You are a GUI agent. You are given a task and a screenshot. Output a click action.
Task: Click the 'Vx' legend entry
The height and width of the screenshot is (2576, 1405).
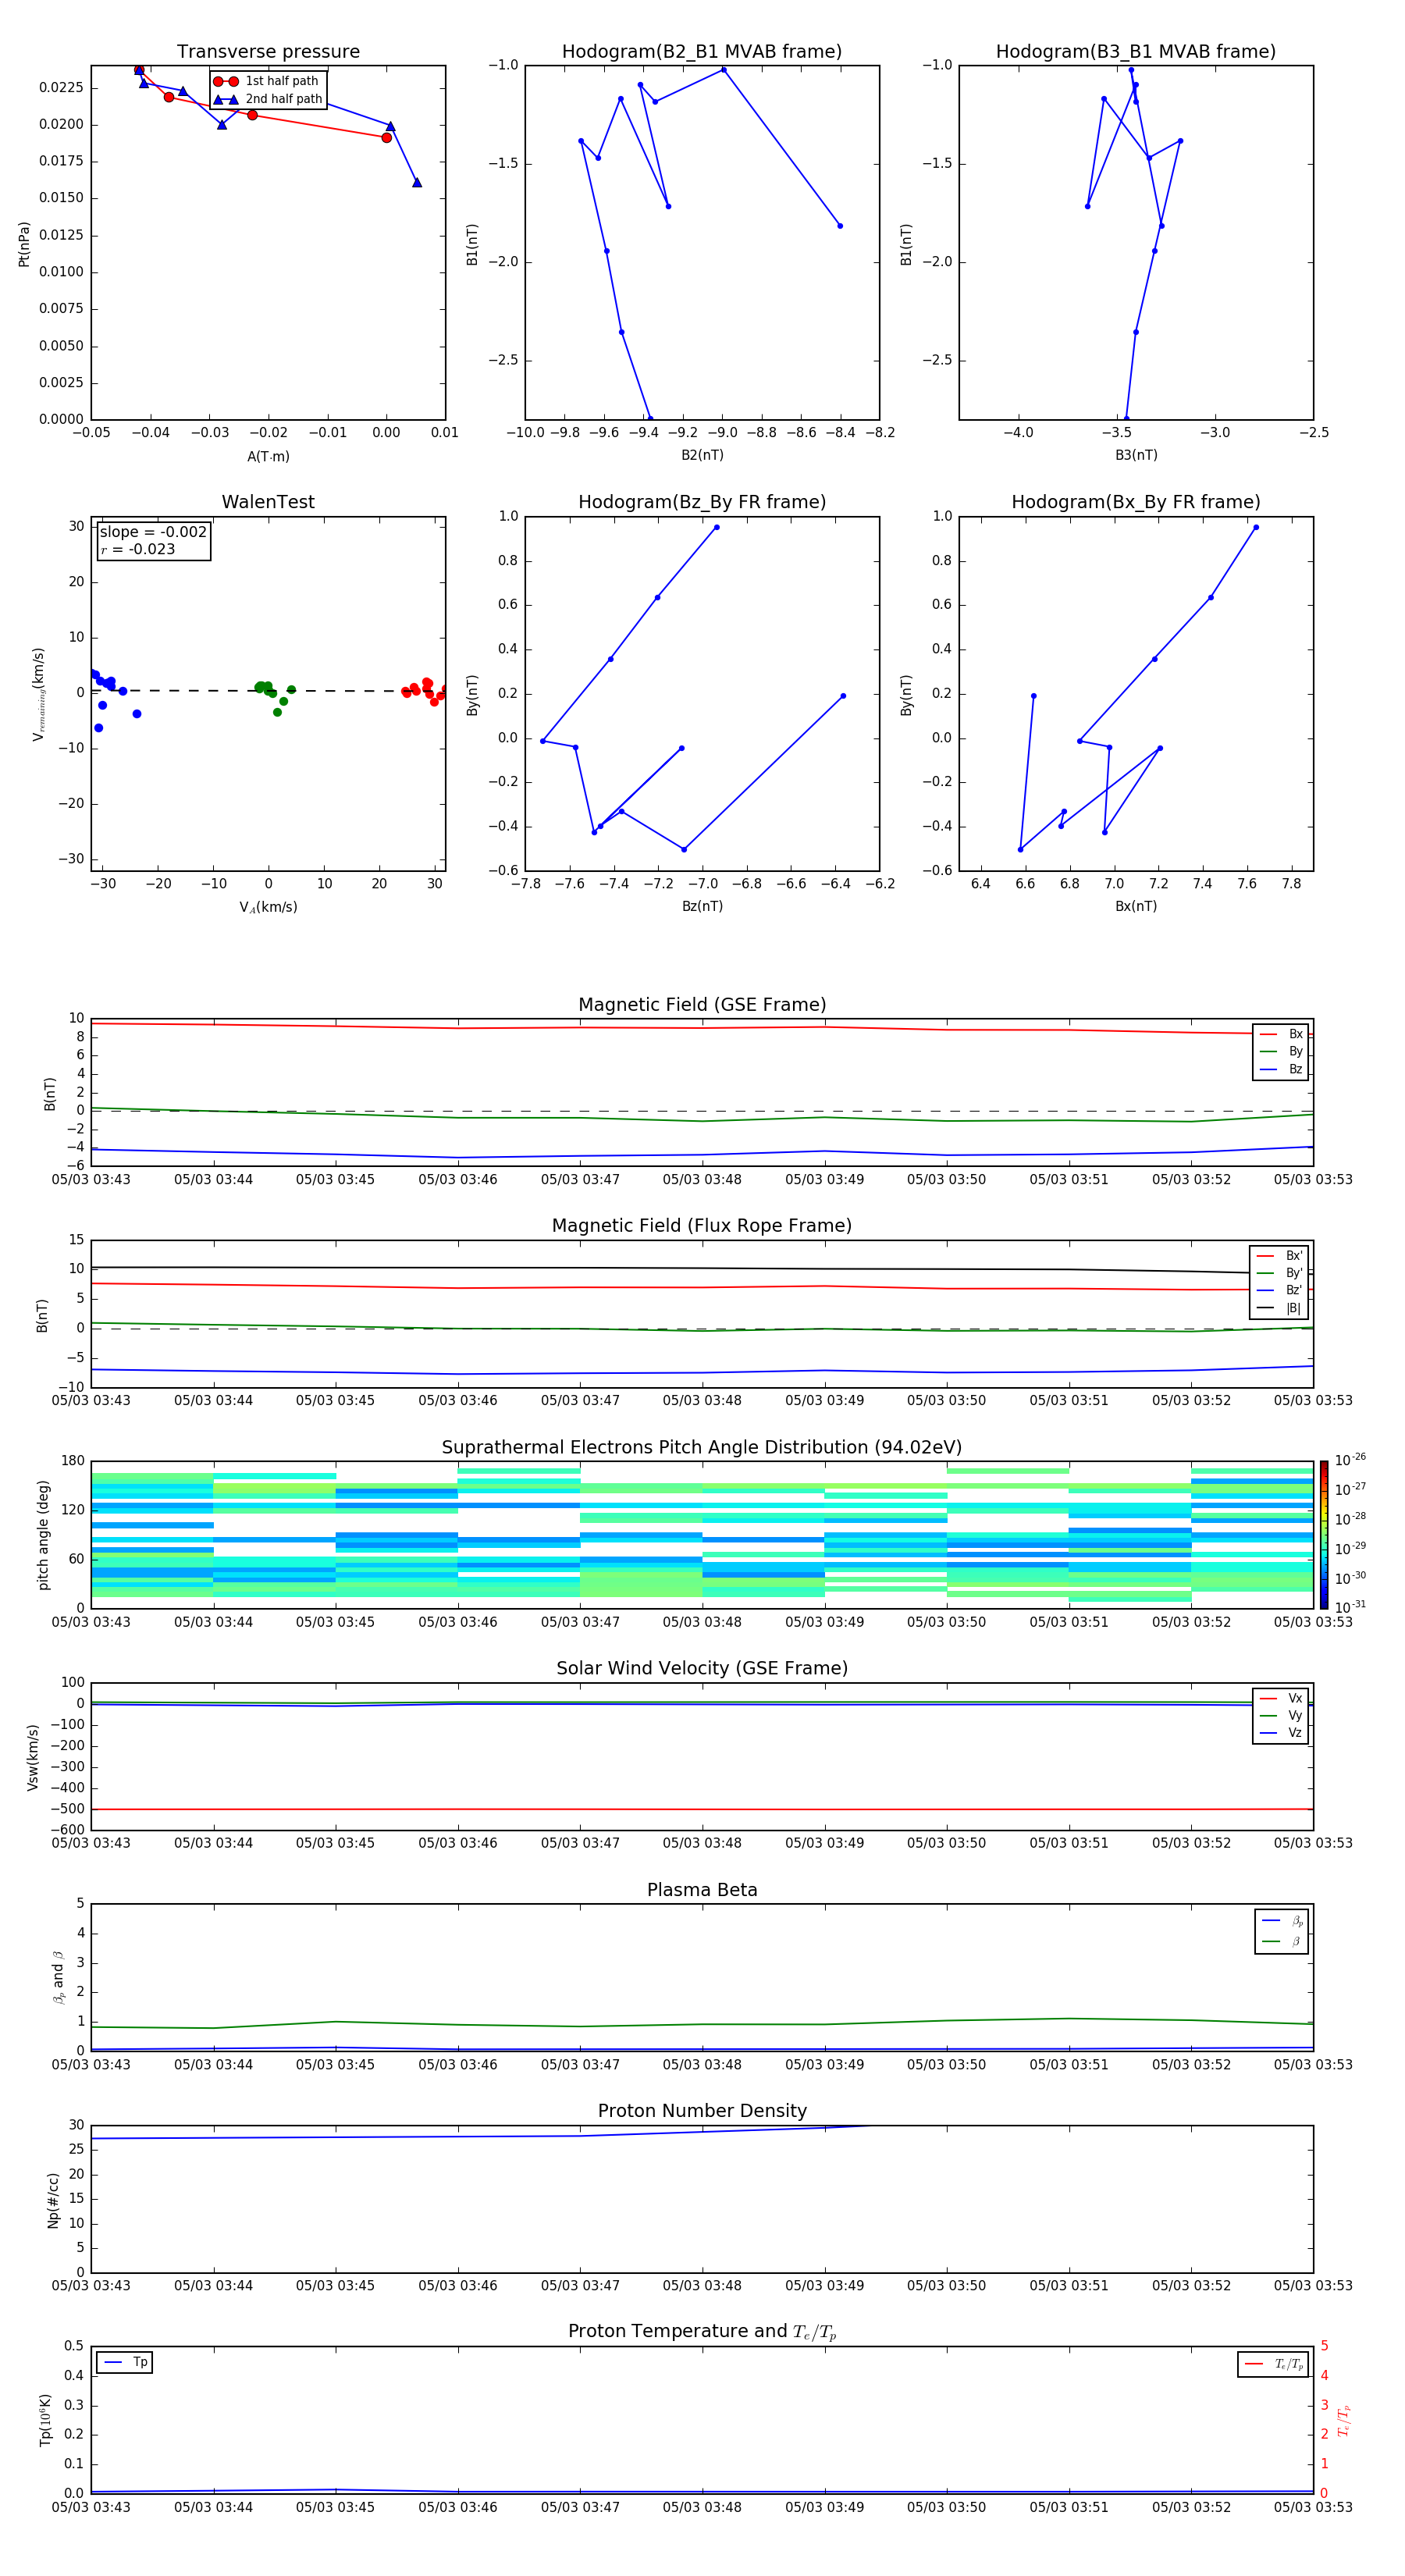pyautogui.click(x=1281, y=1698)
